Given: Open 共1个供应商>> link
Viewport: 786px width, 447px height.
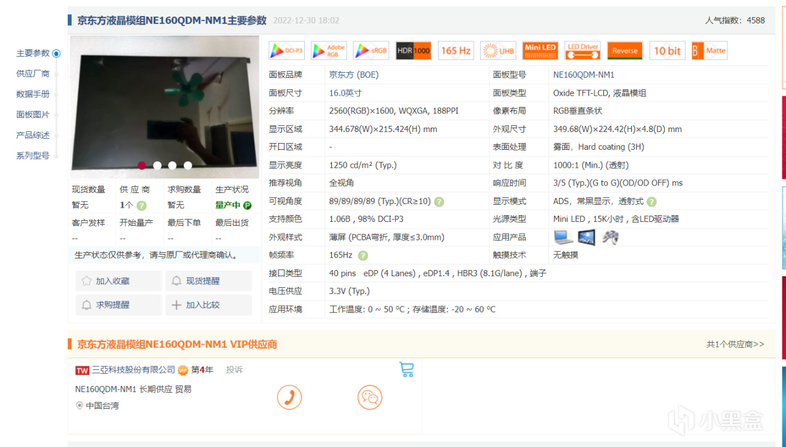Looking at the screenshot, I should pos(735,344).
